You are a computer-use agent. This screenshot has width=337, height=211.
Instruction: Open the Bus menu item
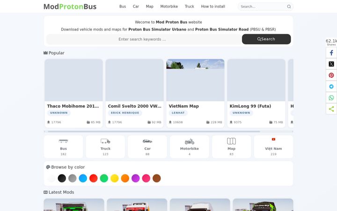(123, 7)
